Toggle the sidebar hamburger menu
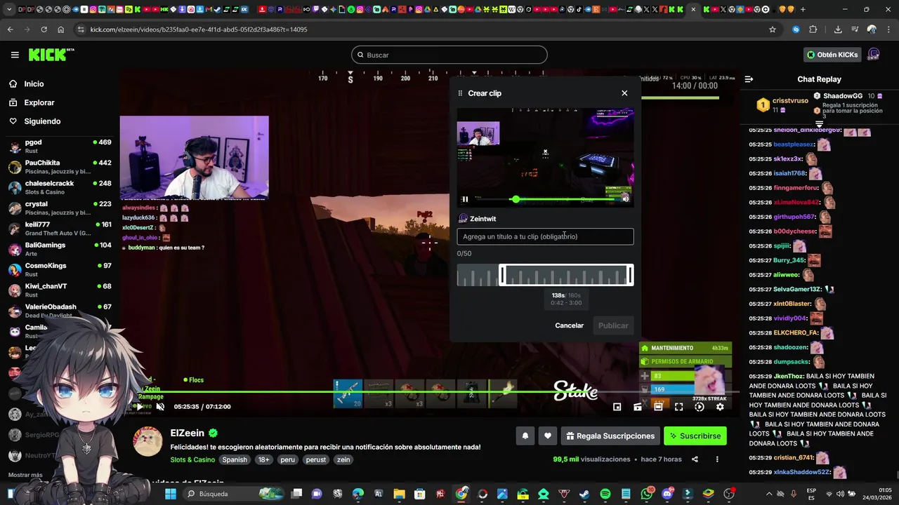The width and height of the screenshot is (899, 505). [x=15, y=55]
